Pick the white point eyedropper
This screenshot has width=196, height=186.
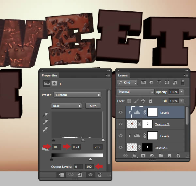click(45, 129)
